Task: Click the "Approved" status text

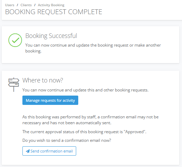Action: click(x=135, y=132)
